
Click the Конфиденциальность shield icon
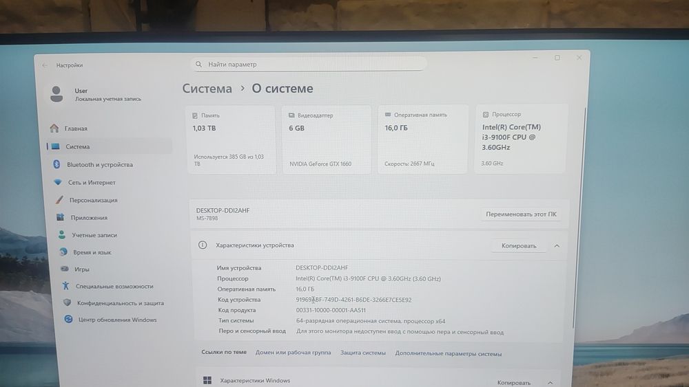tap(68, 302)
